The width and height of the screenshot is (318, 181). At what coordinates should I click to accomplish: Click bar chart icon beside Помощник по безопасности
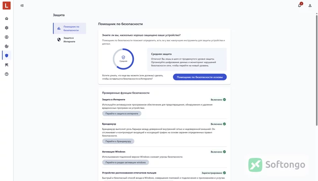pyautogui.click(x=59, y=28)
